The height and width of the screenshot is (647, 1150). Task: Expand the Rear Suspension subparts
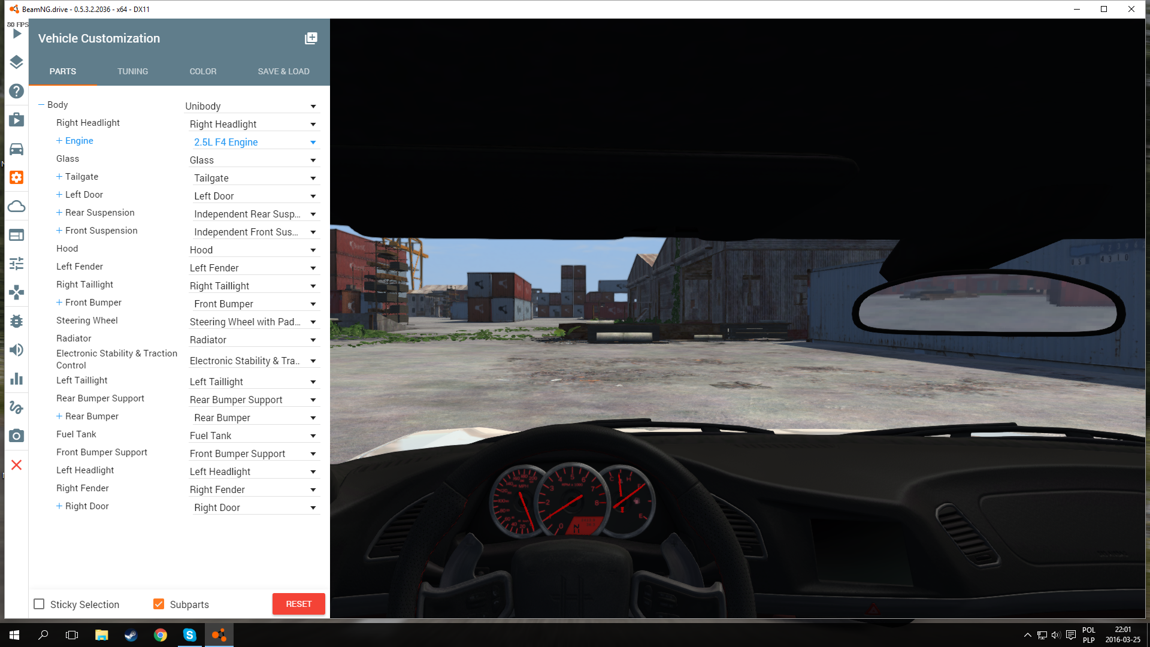click(x=59, y=213)
